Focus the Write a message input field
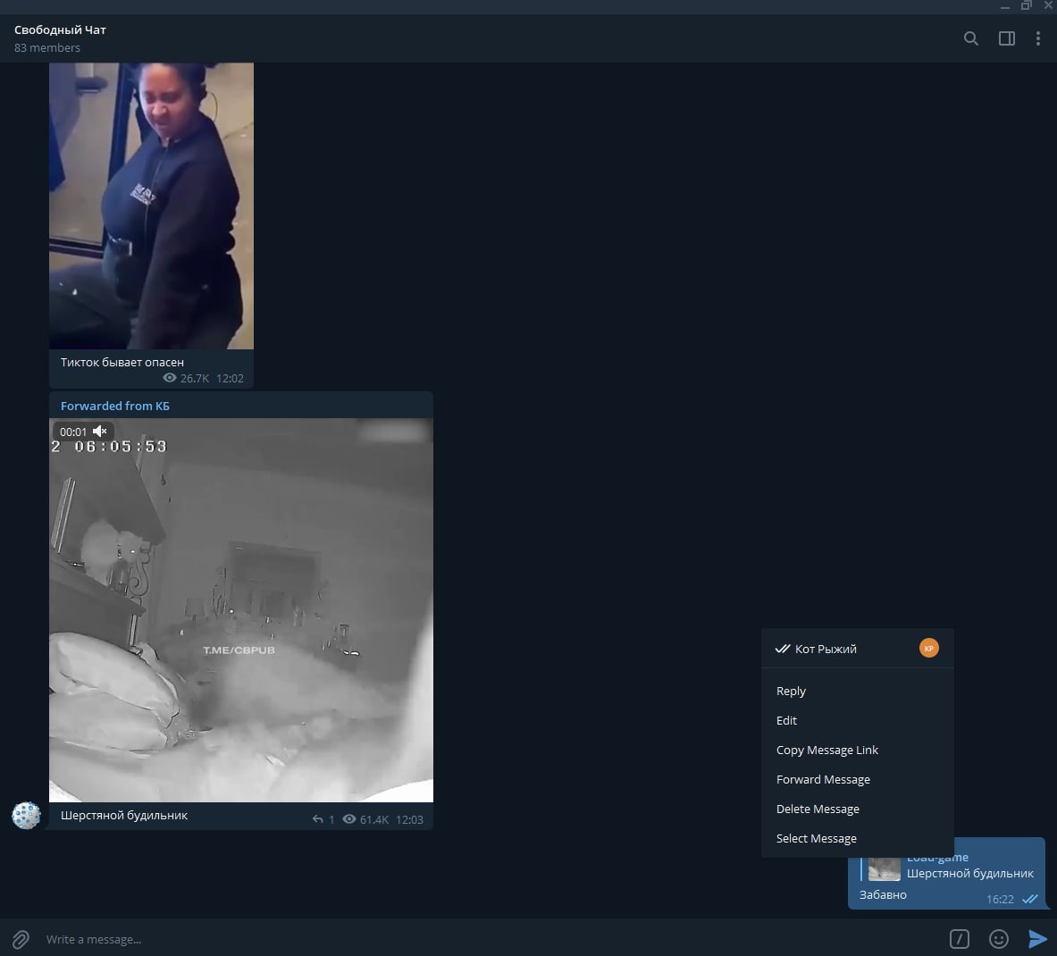The image size is (1057, 956). tap(492, 939)
